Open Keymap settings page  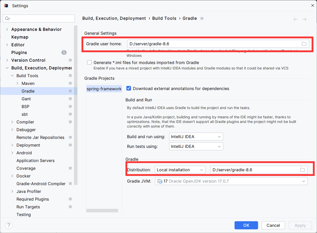(x=20, y=37)
